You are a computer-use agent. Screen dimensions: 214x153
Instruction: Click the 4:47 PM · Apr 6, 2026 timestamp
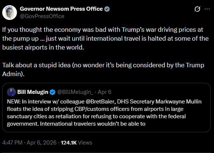pyautogui.click(x=29, y=143)
